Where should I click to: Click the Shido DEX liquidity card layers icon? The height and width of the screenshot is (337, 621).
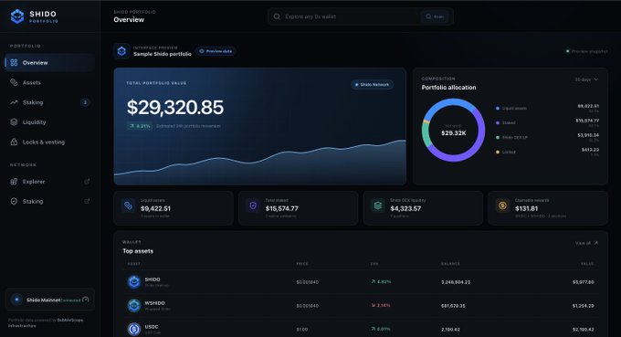377,205
